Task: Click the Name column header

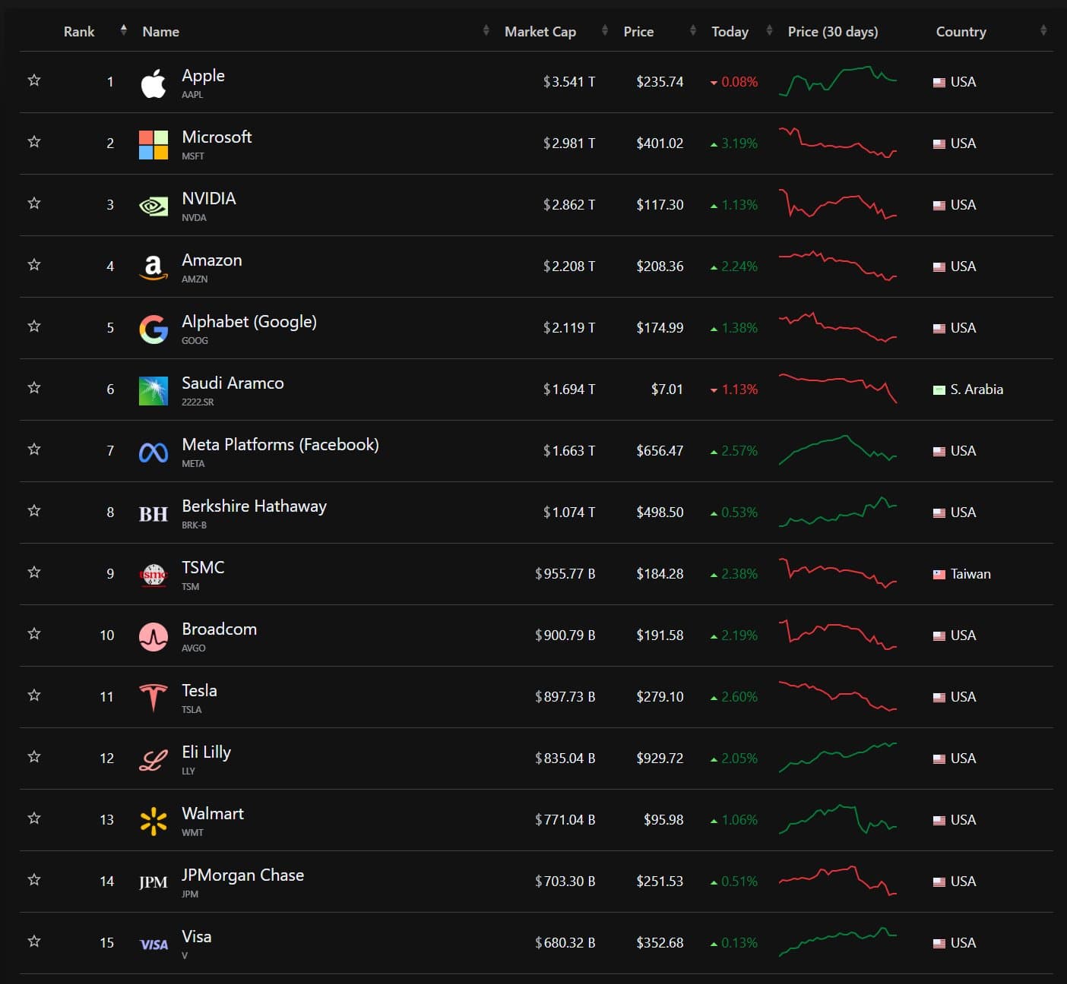Action: tap(161, 31)
